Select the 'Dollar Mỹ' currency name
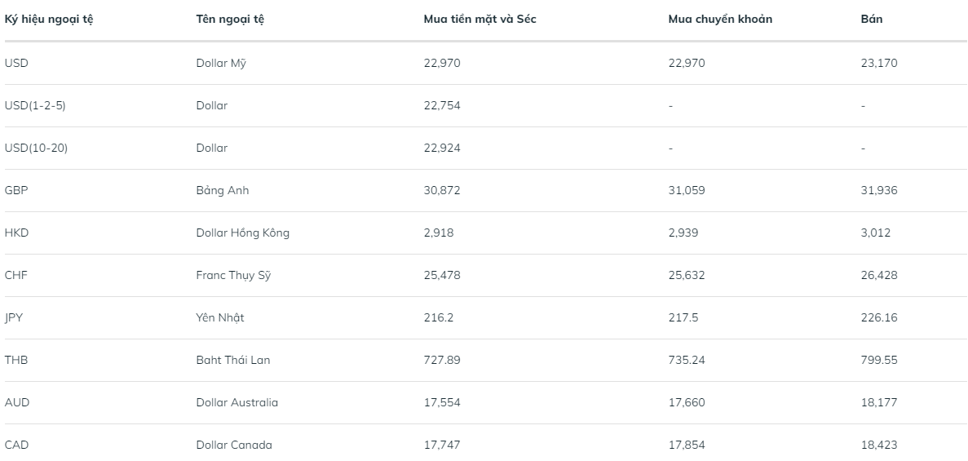 (x=220, y=63)
